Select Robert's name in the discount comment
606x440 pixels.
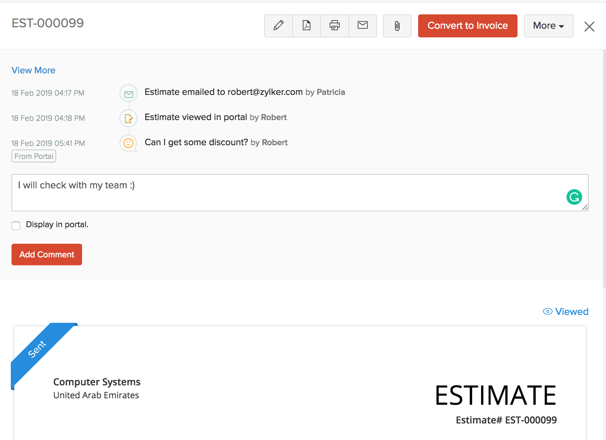274,142
